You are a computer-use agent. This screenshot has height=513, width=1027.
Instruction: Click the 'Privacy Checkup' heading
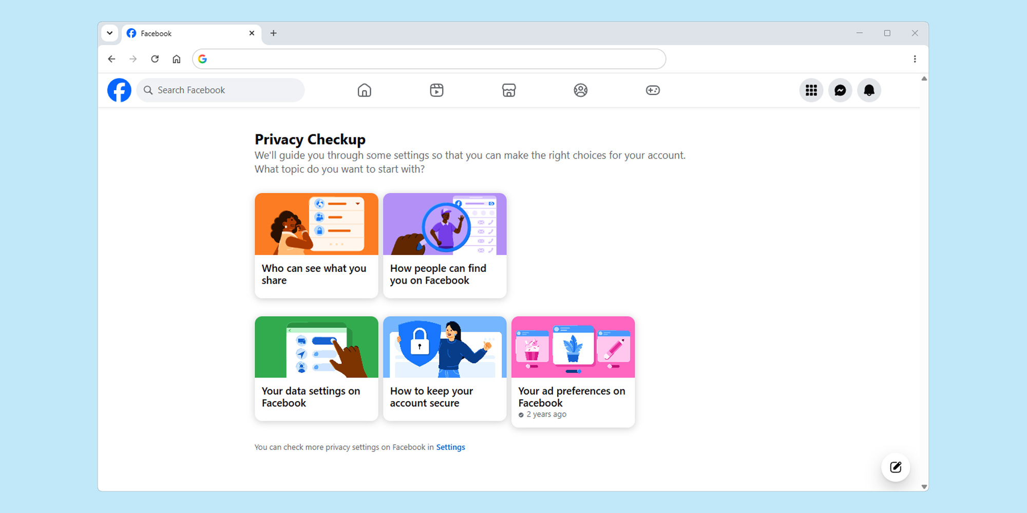click(x=310, y=140)
